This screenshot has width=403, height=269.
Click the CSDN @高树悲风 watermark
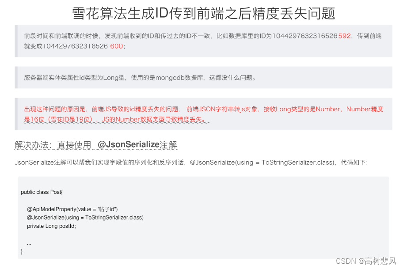(x=366, y=261)
